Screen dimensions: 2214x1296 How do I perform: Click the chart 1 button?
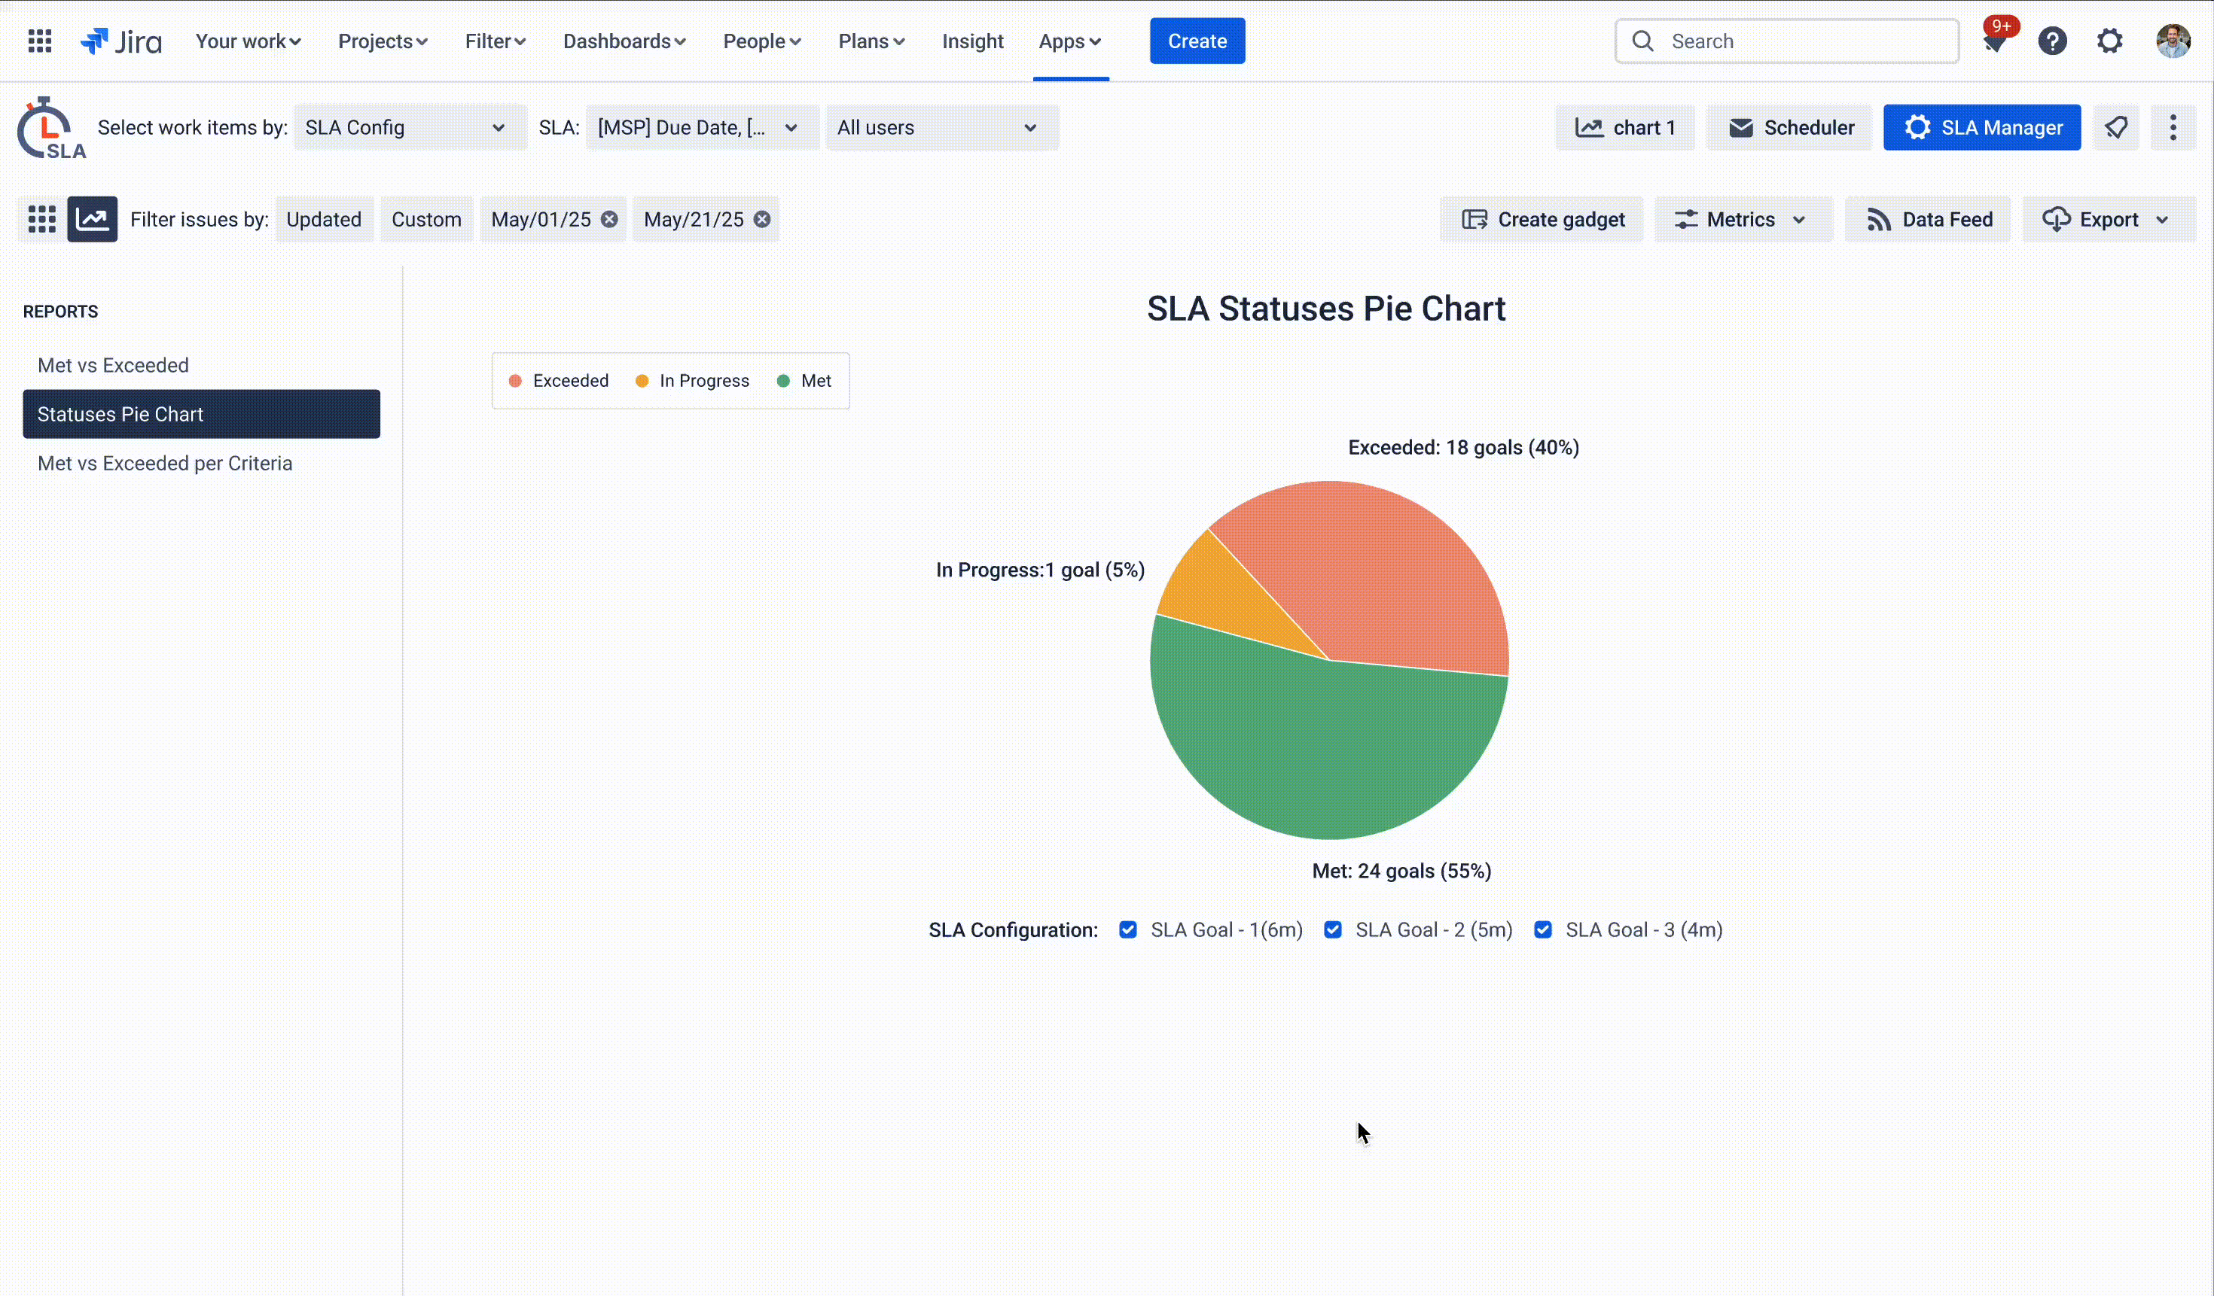point(1624,127)
